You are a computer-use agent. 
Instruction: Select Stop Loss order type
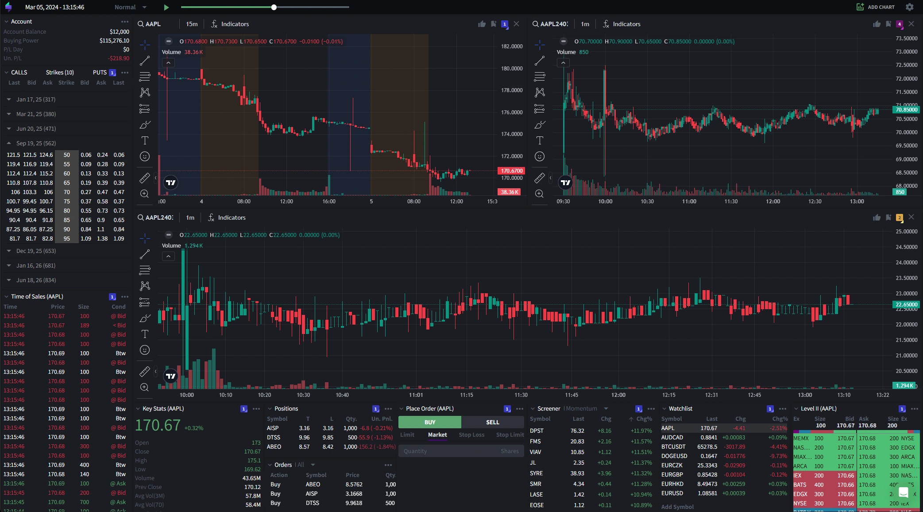coord(471,434)
